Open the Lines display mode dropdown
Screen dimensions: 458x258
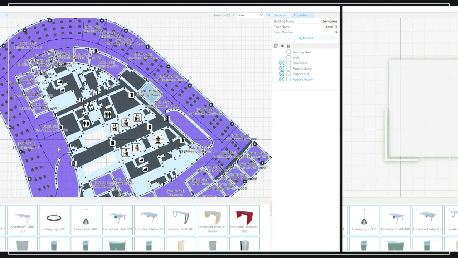[250, 15]
